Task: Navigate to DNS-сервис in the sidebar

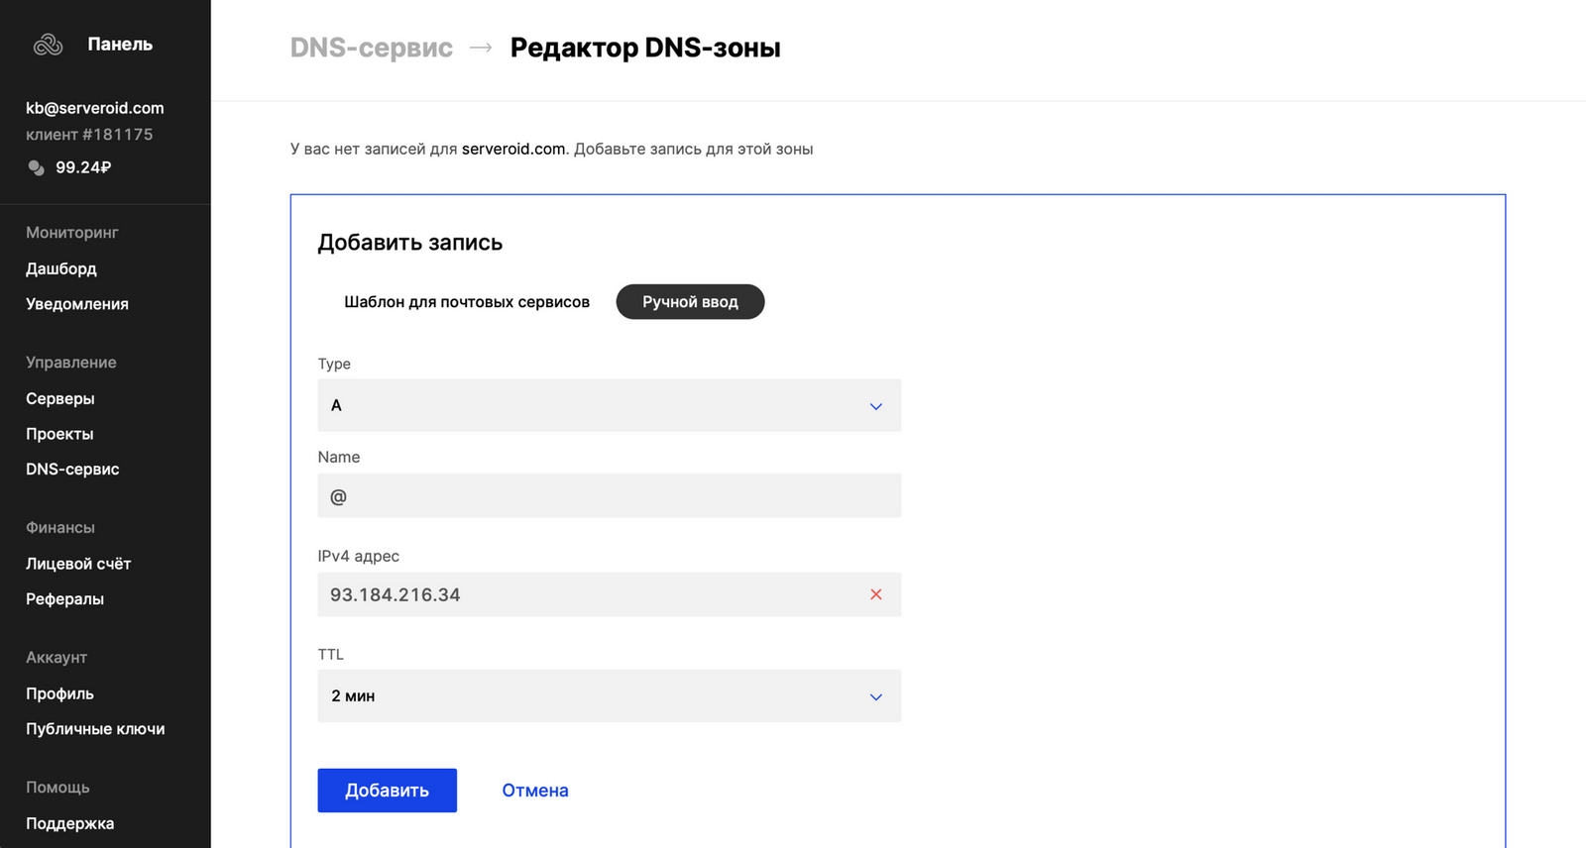Action: [x=72, y=470]
